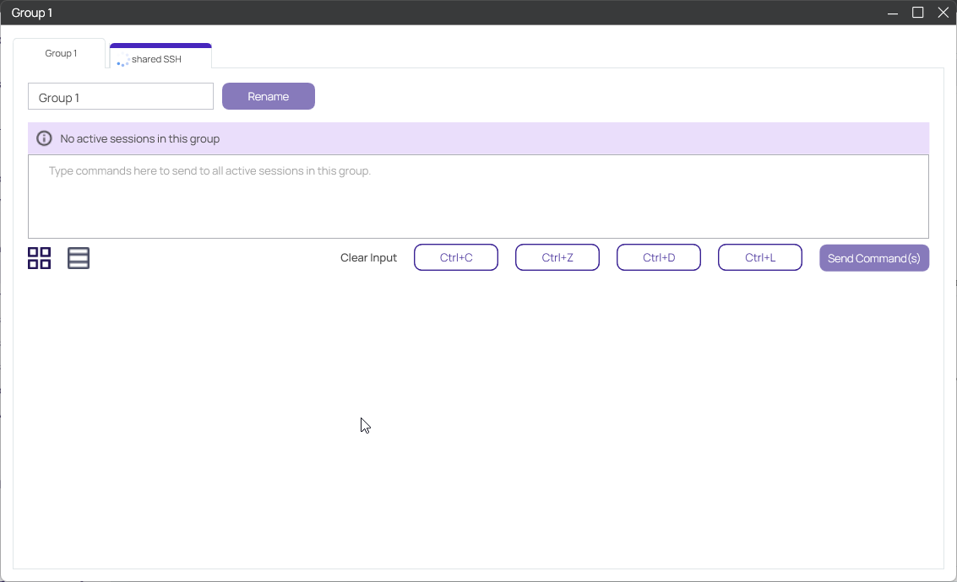Send Ctrl+L to all sessions
Viewport: 957px width, 582px height.
759,257
